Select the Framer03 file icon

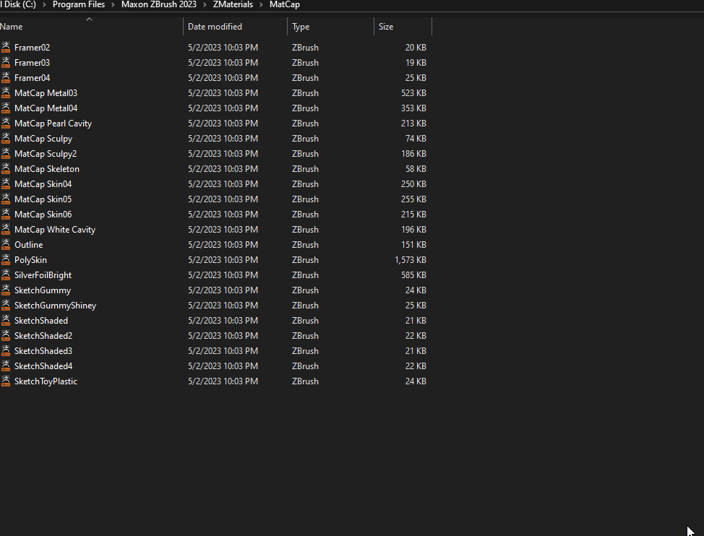6,62
